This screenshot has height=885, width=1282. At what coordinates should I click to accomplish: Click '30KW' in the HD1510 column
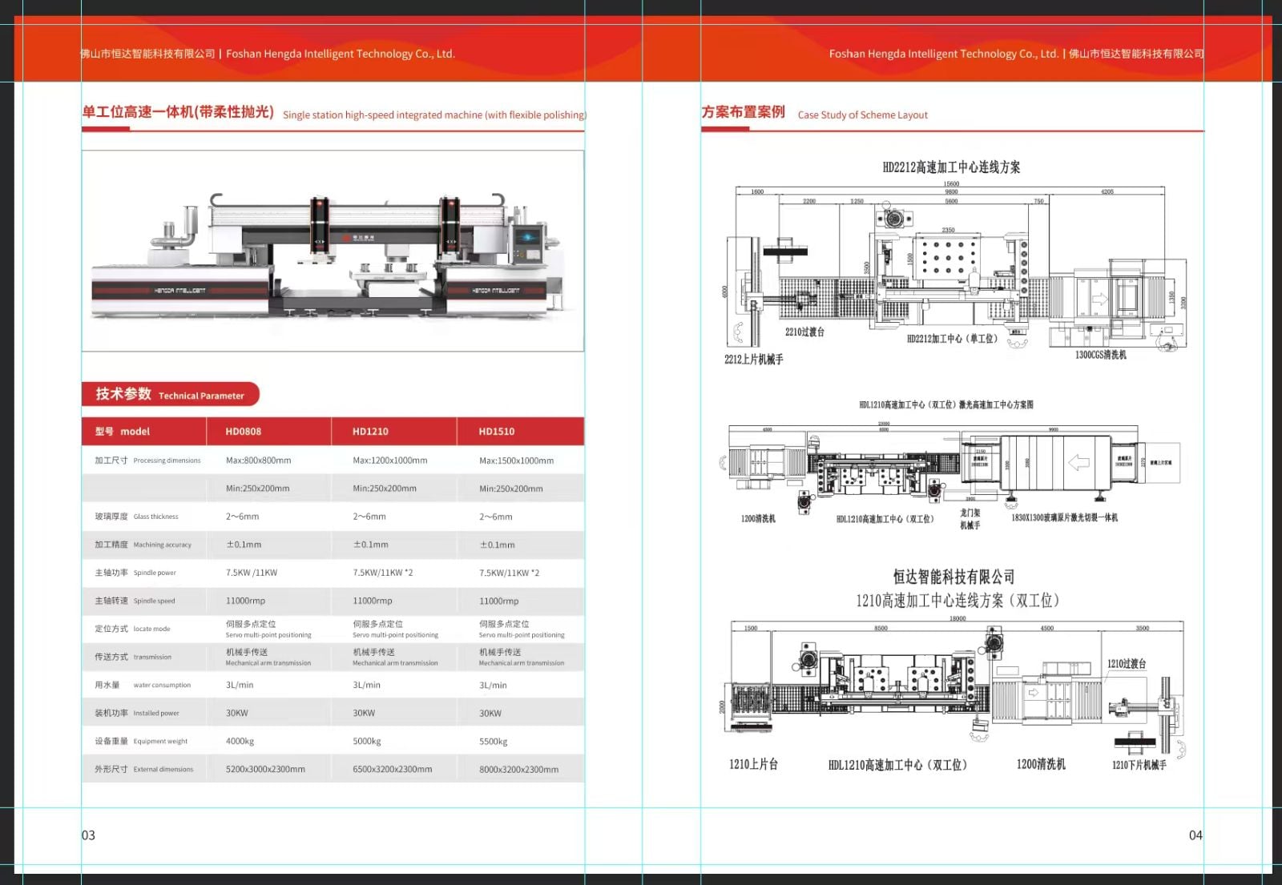490,713
